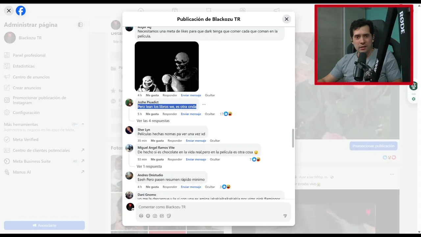The image size is (421, 237).
Task: Switch commenting profile avatar selector
Action: tap(130, 207)
